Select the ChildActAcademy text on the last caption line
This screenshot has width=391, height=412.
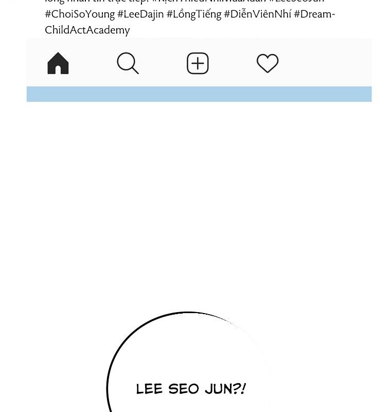coord(87,30)
